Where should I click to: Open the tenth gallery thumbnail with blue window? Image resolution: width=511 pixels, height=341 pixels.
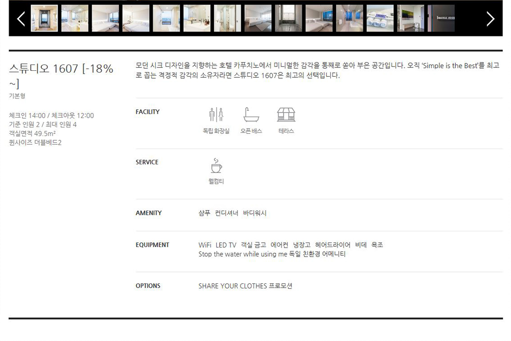click(319, 18)
